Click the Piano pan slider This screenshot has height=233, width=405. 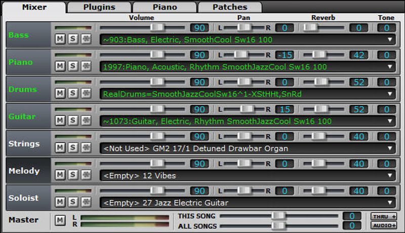244,55
